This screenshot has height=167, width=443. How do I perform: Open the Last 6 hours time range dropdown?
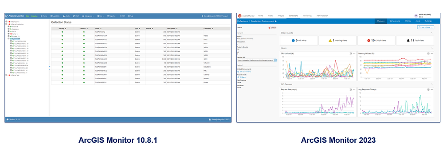click(425, 27)
